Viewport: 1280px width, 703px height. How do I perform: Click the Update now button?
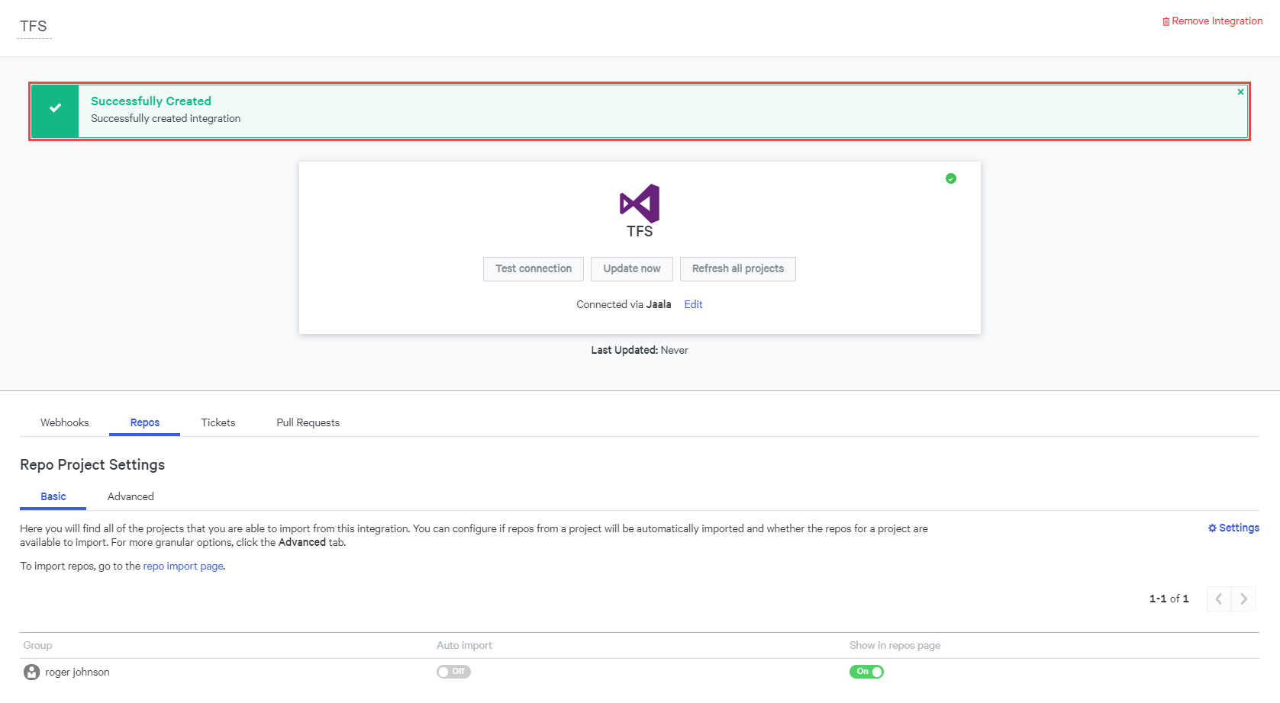pos(632,269)
